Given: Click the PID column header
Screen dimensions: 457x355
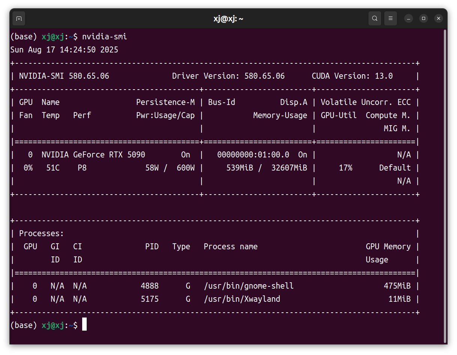Looking at the screenshot, I should tap(152, 247).
